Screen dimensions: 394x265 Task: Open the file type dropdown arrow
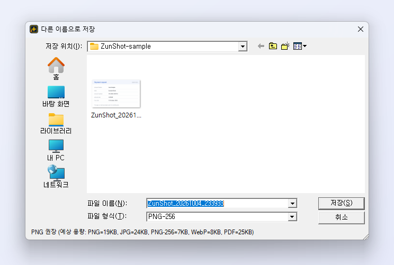(292, 217)
